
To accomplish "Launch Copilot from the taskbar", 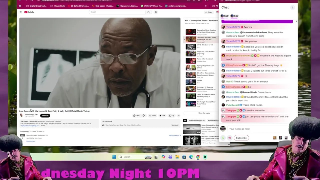I will pyautogui.click(x=163, y=157).
